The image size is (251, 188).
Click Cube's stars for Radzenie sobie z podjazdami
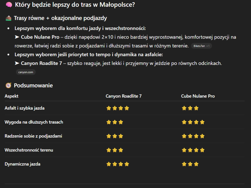193,136
